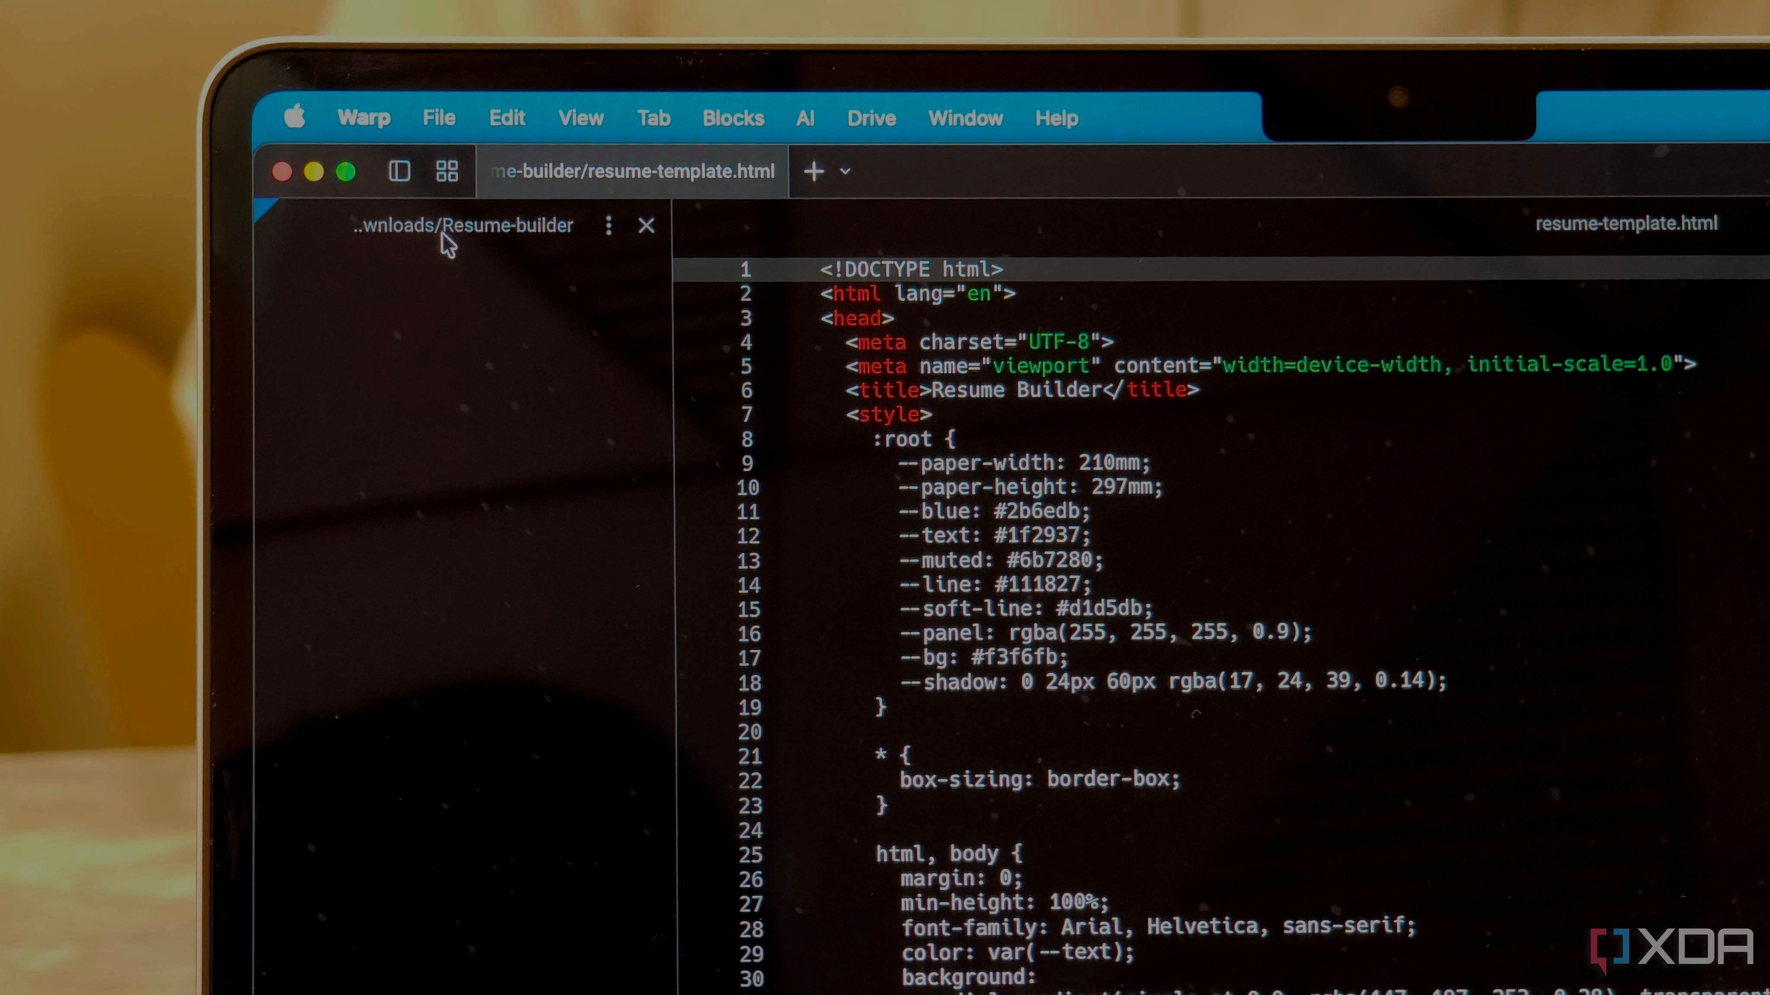
Task: Click the --muted: #6b7280 line
Action: [x=1001, y=560]
